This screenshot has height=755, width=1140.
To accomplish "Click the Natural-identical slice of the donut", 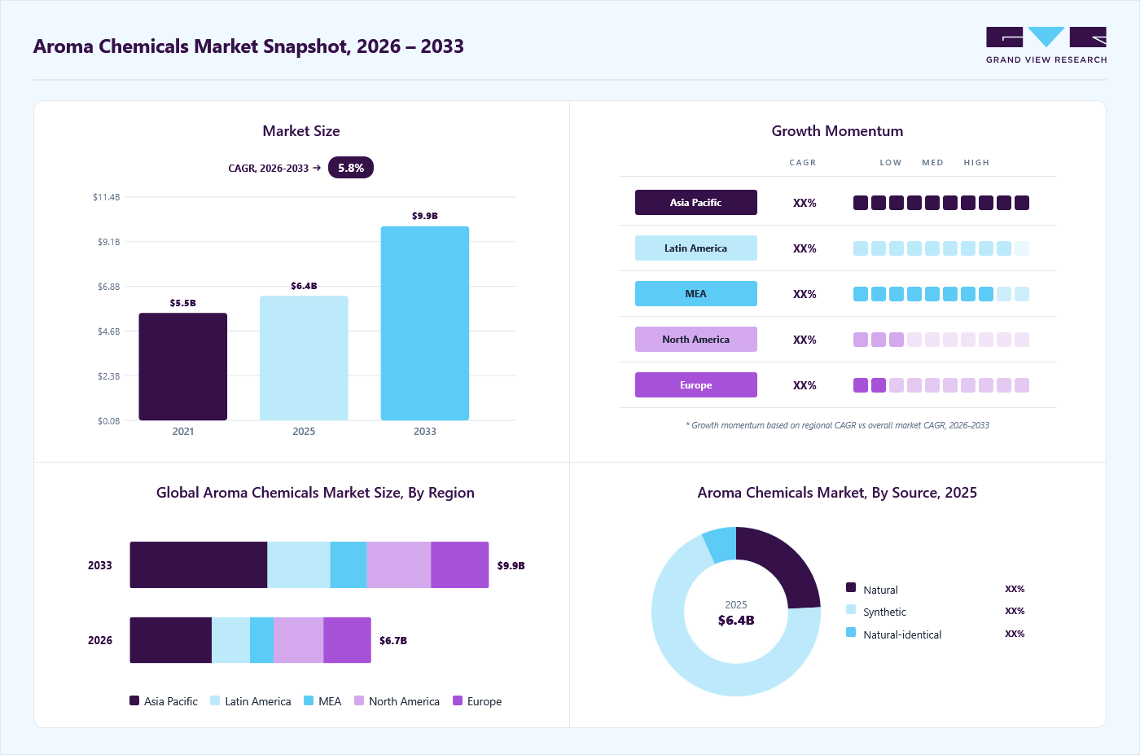I will coord(722,545).
